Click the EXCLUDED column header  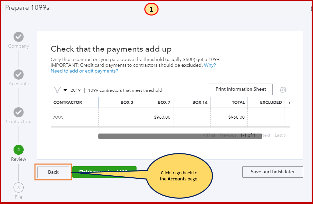(271, 103)
